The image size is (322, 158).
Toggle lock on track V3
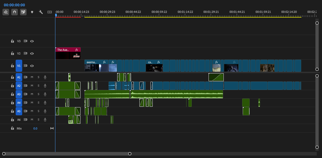[x=13, y=41]
